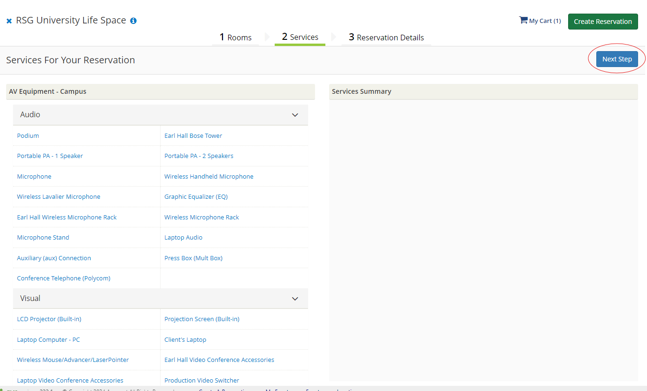This screenshot has width=647, height=391.
Task: Select Earl Hall Wireless Microphone Rack
Action: point(67,217)
